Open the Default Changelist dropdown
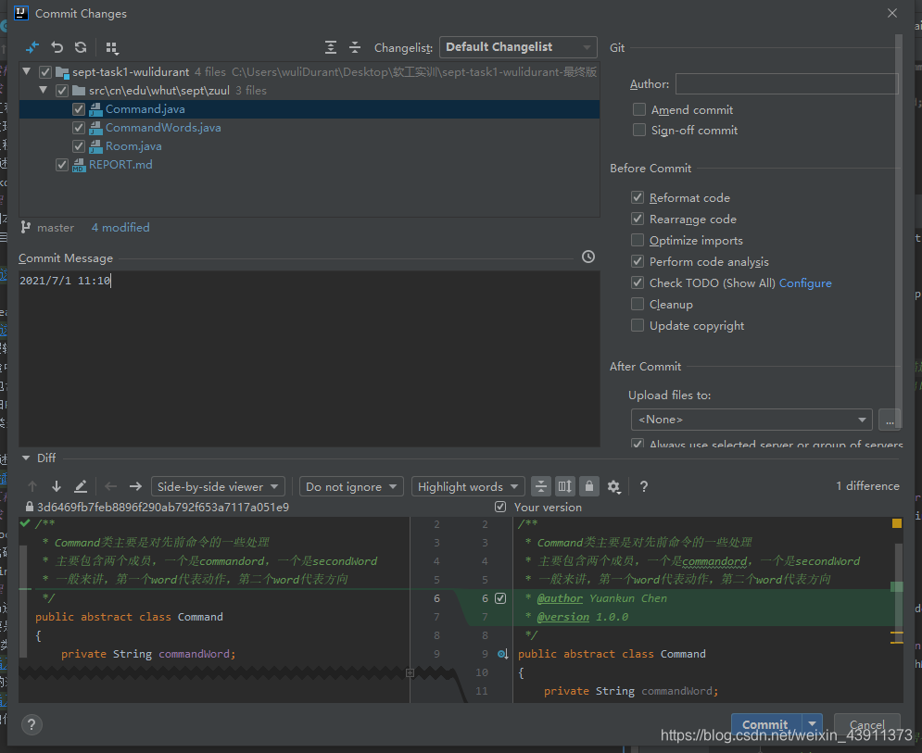Viewport: 922px width, 753px height. [x=518, y=47]
